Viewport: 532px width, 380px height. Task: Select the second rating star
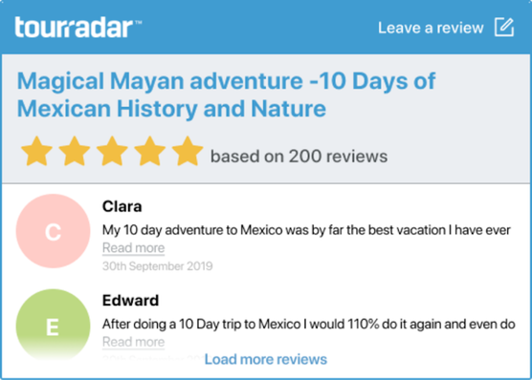(75, 152)
